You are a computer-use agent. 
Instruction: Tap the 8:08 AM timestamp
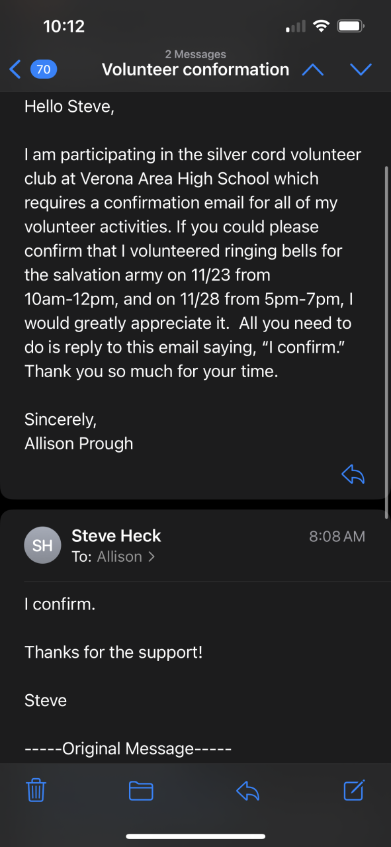click(337, 536)
